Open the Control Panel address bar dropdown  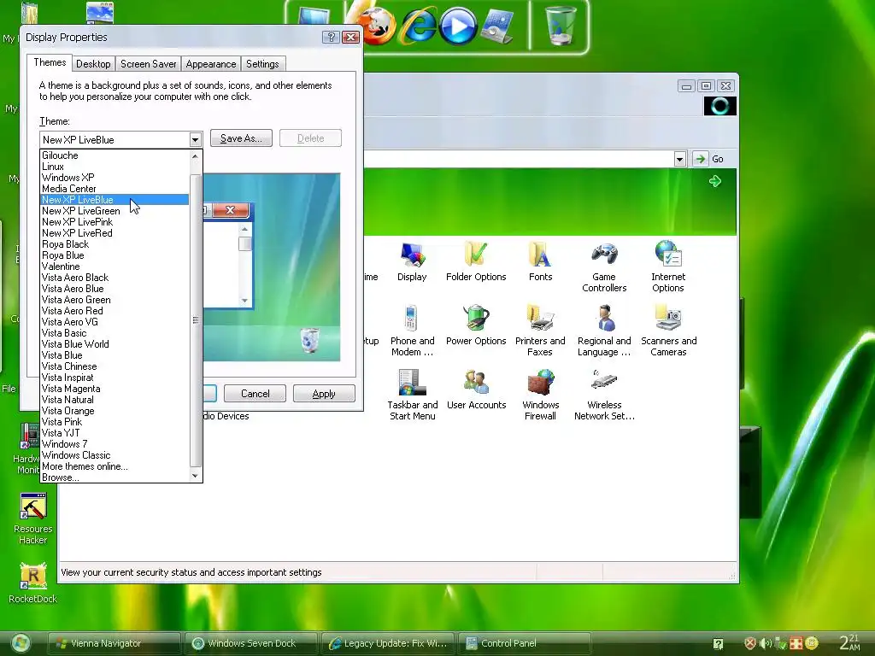point(679,159)
